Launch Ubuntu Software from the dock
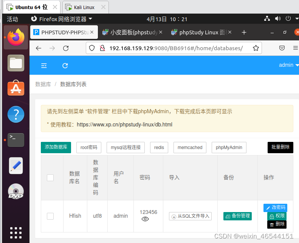Image resolution: width=299 pixels, height=243 pixels. 16,88
